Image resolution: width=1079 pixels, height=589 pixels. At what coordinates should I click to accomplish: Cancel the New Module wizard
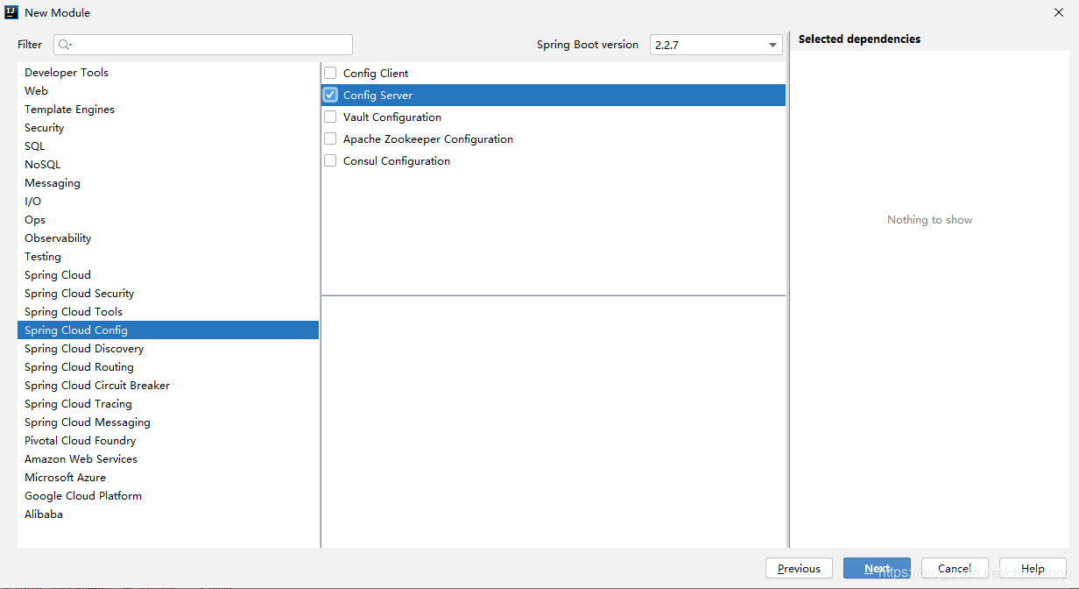955,568
